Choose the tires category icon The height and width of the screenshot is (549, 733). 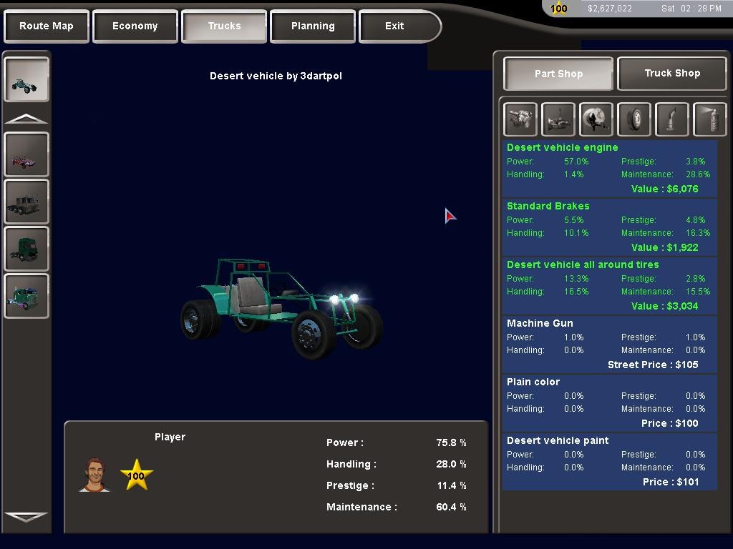tap(634, 119)
